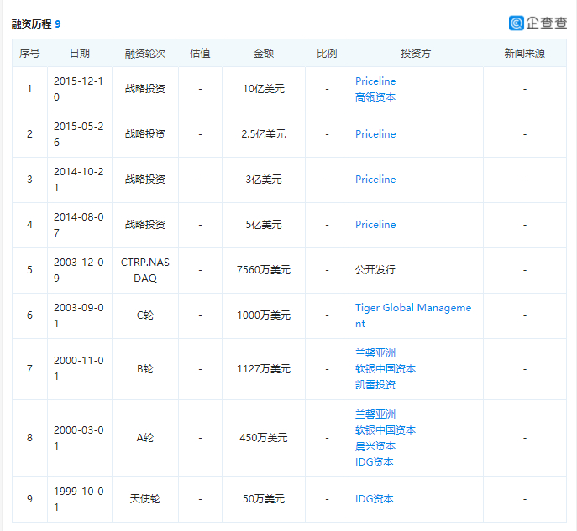Select the 2000-03-01 date cell
The width and height of the screenshot is (577, 531).
point(79,438)
